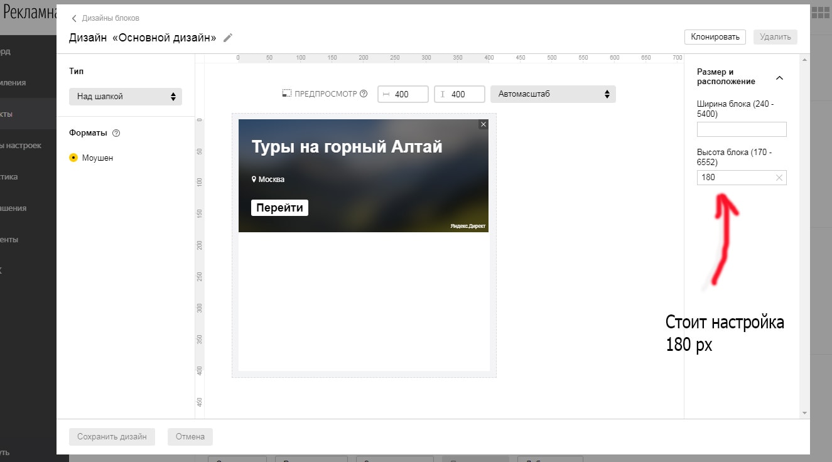Click the Яндекс.Директ label
This screenshot has height=462, width=832.
click(468, 226)
